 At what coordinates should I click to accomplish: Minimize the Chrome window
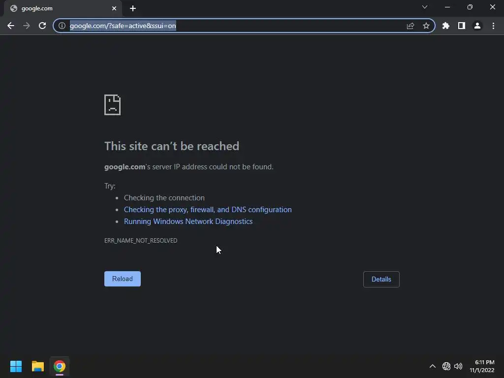click(447, 7)
